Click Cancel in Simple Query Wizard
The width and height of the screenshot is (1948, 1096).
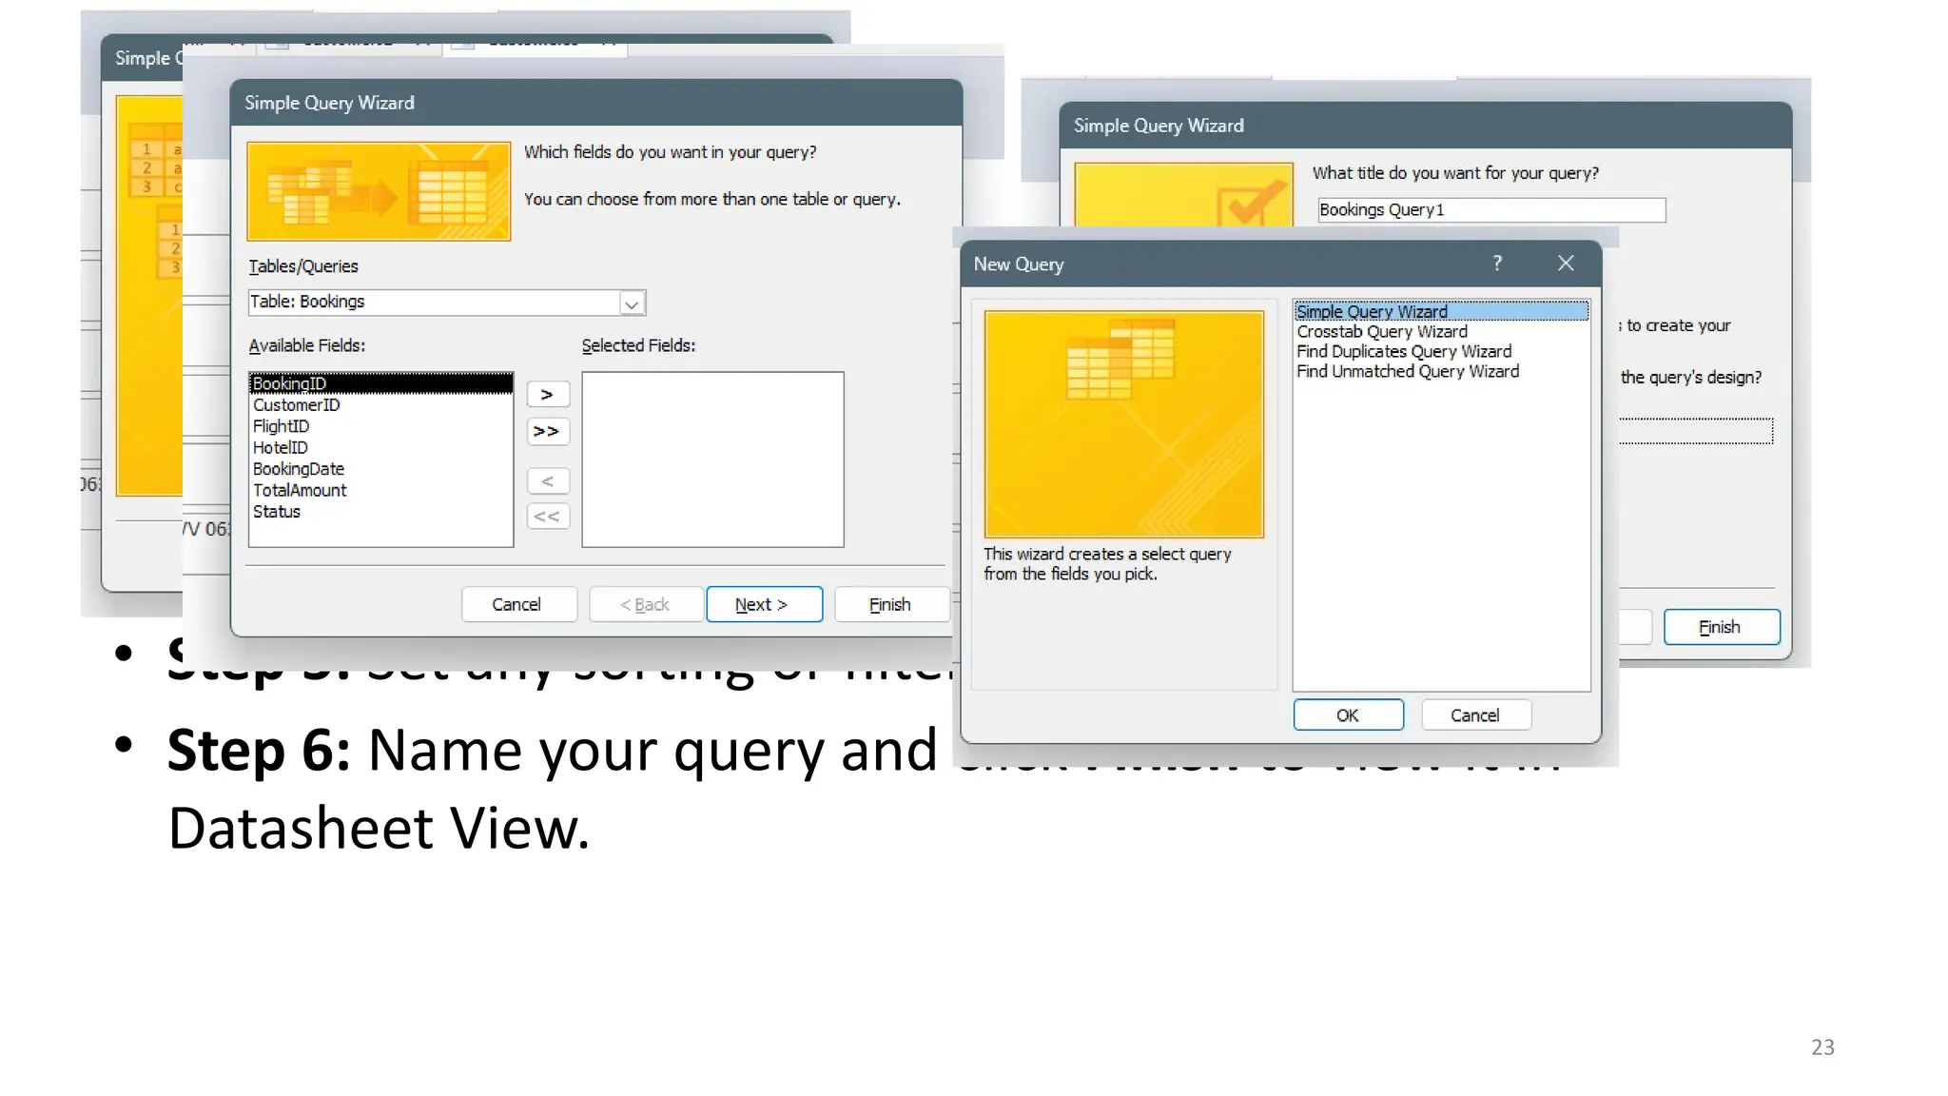pyautogui.click(x=518, y=605)
